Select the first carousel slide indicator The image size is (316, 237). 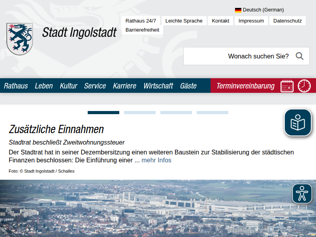[x=103, y=113]
